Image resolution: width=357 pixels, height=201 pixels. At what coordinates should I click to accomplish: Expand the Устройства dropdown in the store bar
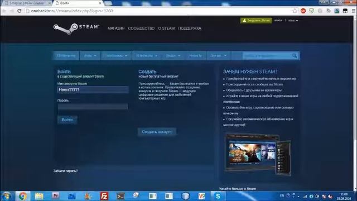[x=147, y=56]
